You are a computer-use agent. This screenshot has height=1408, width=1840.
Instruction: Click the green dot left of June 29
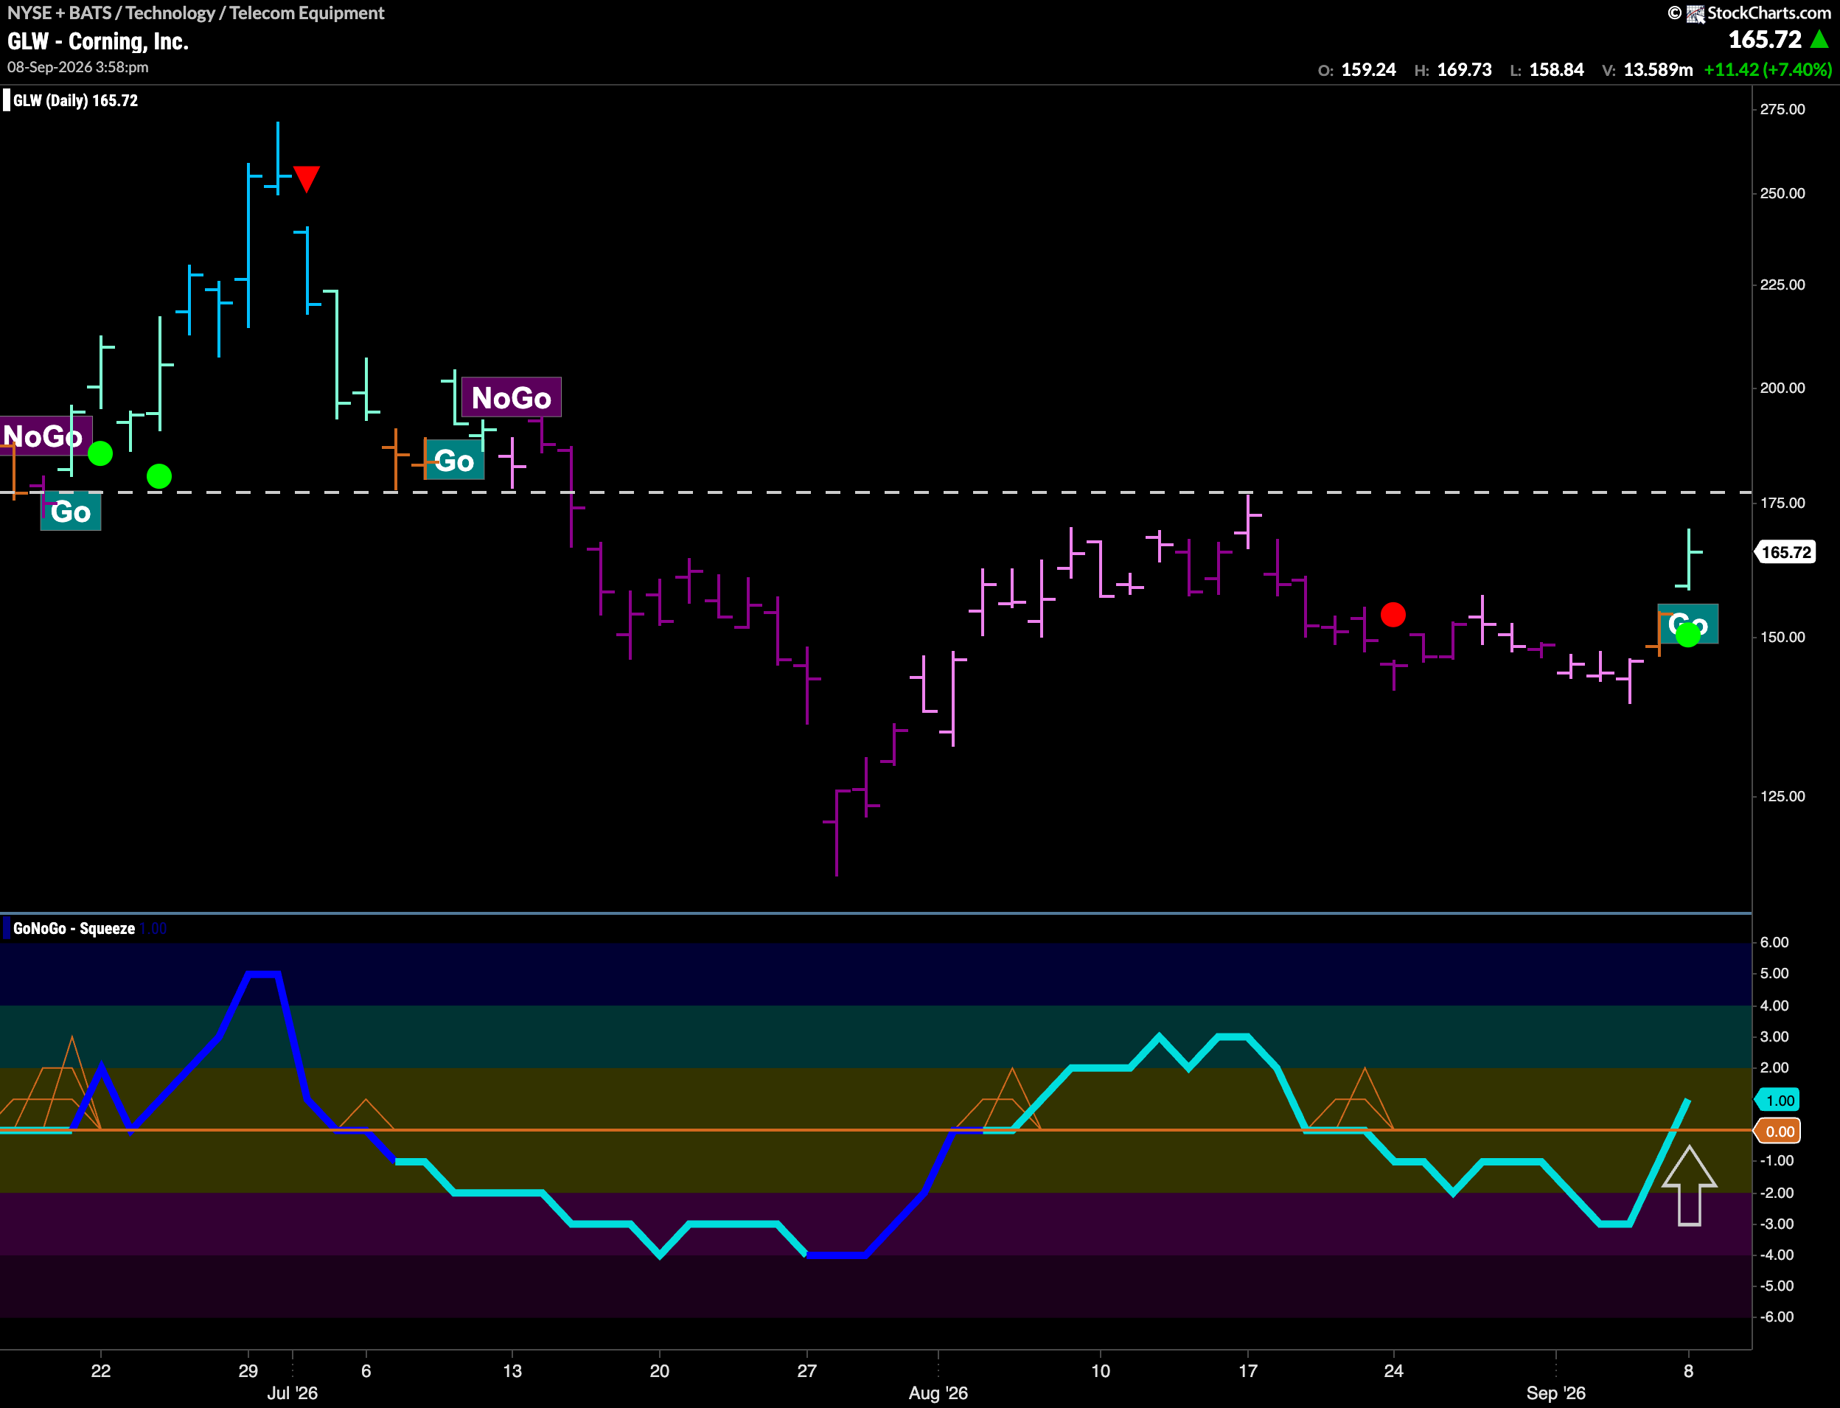(x=159, y=476)
